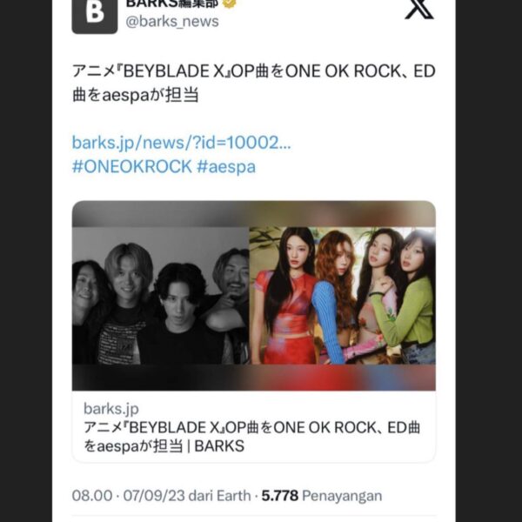Open the @barks_news handle
This screenshot has height=522, width=522.
[172, 22]
